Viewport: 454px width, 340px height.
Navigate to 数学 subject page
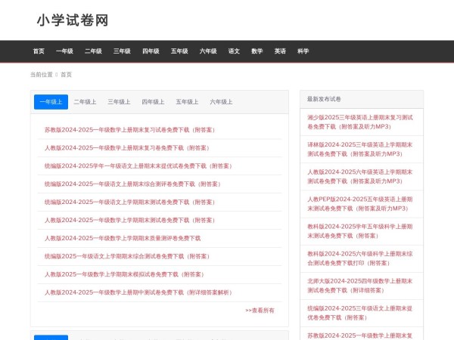point(257,51)
